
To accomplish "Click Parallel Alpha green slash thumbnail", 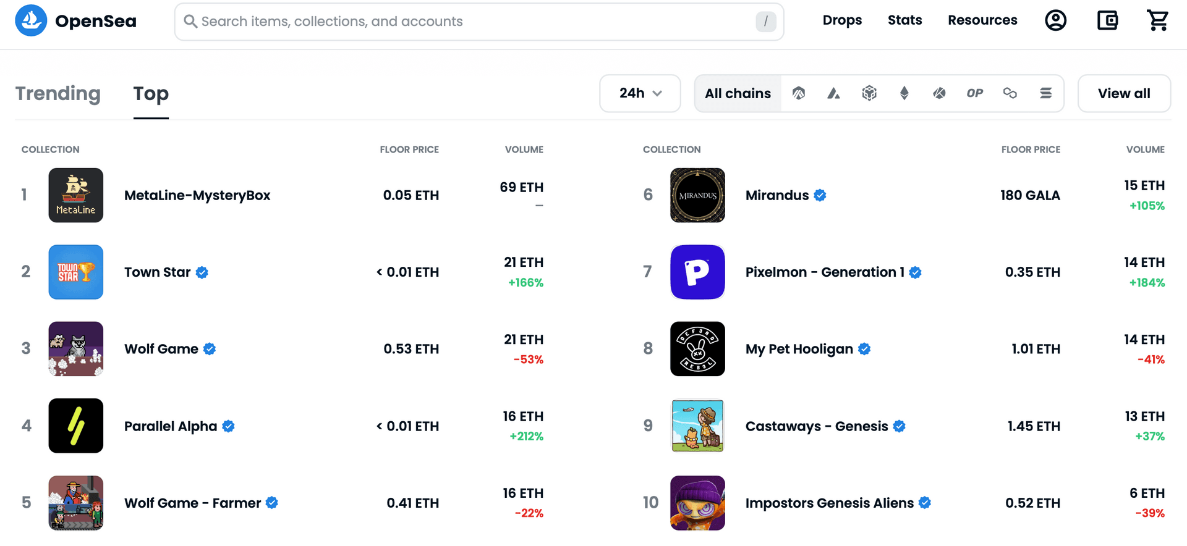I will coord(76,426).
